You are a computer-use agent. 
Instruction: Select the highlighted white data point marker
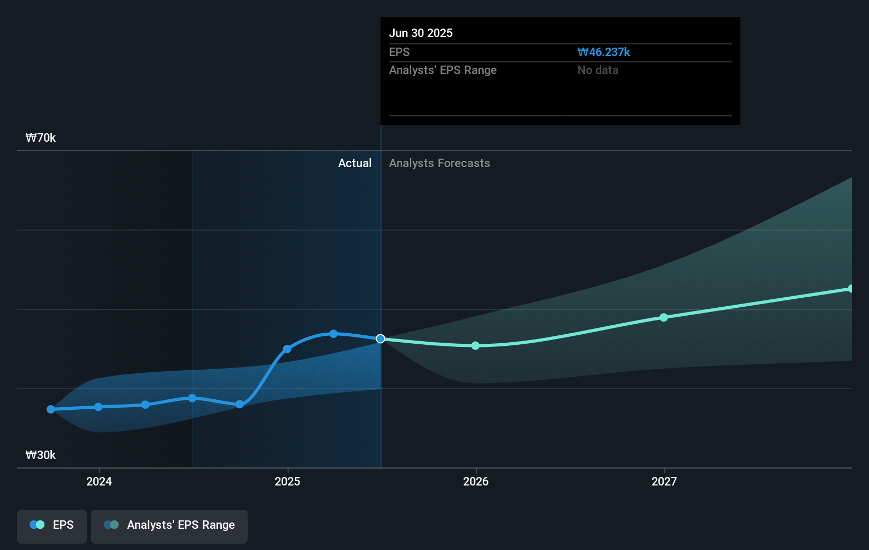point(380,338)
